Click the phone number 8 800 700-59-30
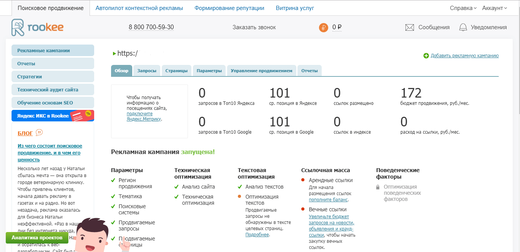Viewport: 520px width, 252px height. 151,27
